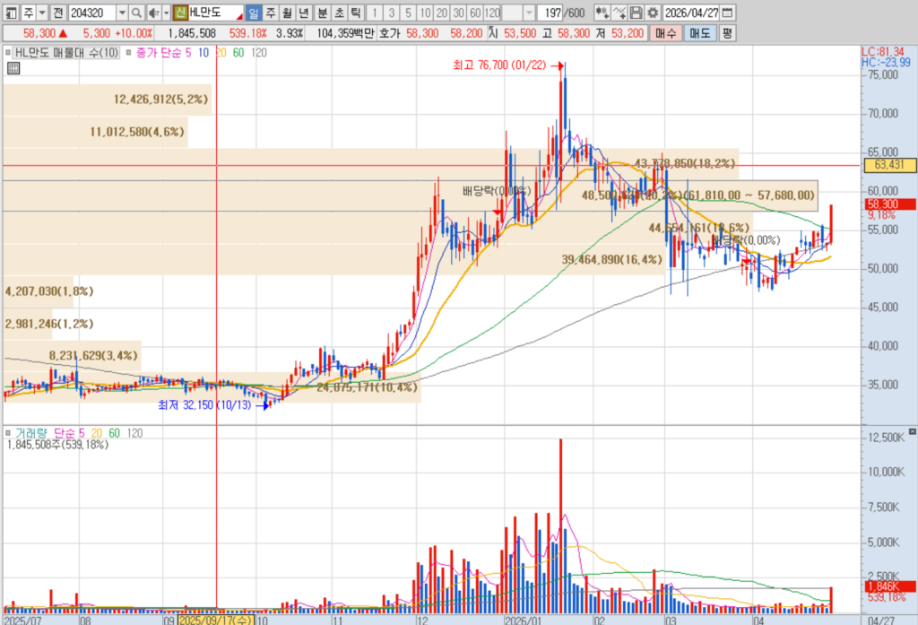Expand the stock code 204320 dropdown
Image resolution: width=918 pixels, height=625 pixels.
(x=122, y=13)
